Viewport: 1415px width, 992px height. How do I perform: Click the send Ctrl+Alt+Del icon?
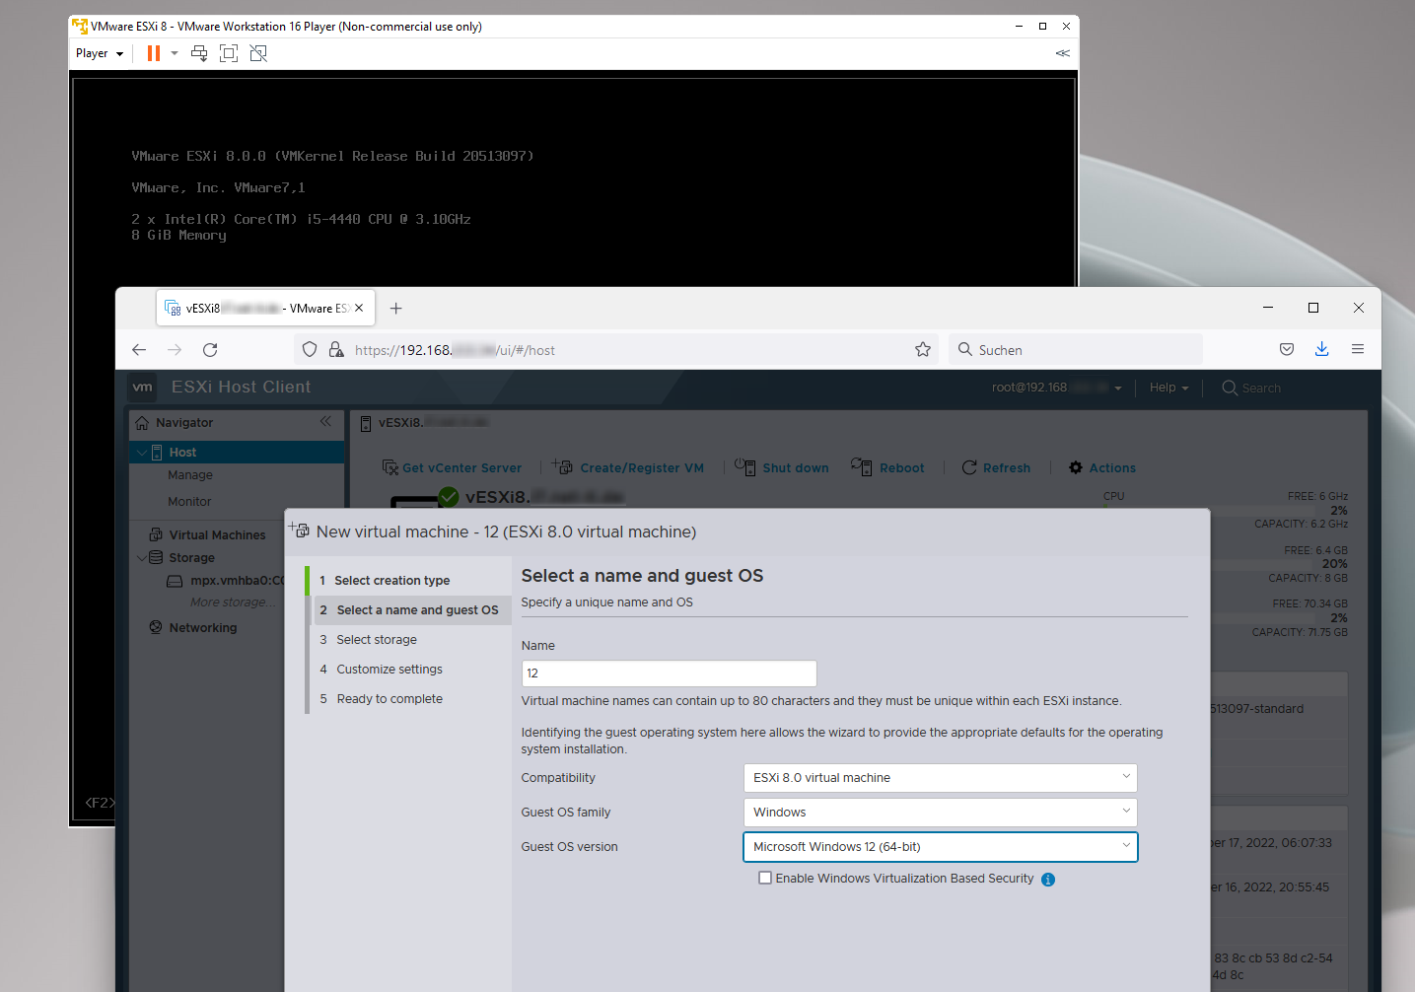coord(199,53)
